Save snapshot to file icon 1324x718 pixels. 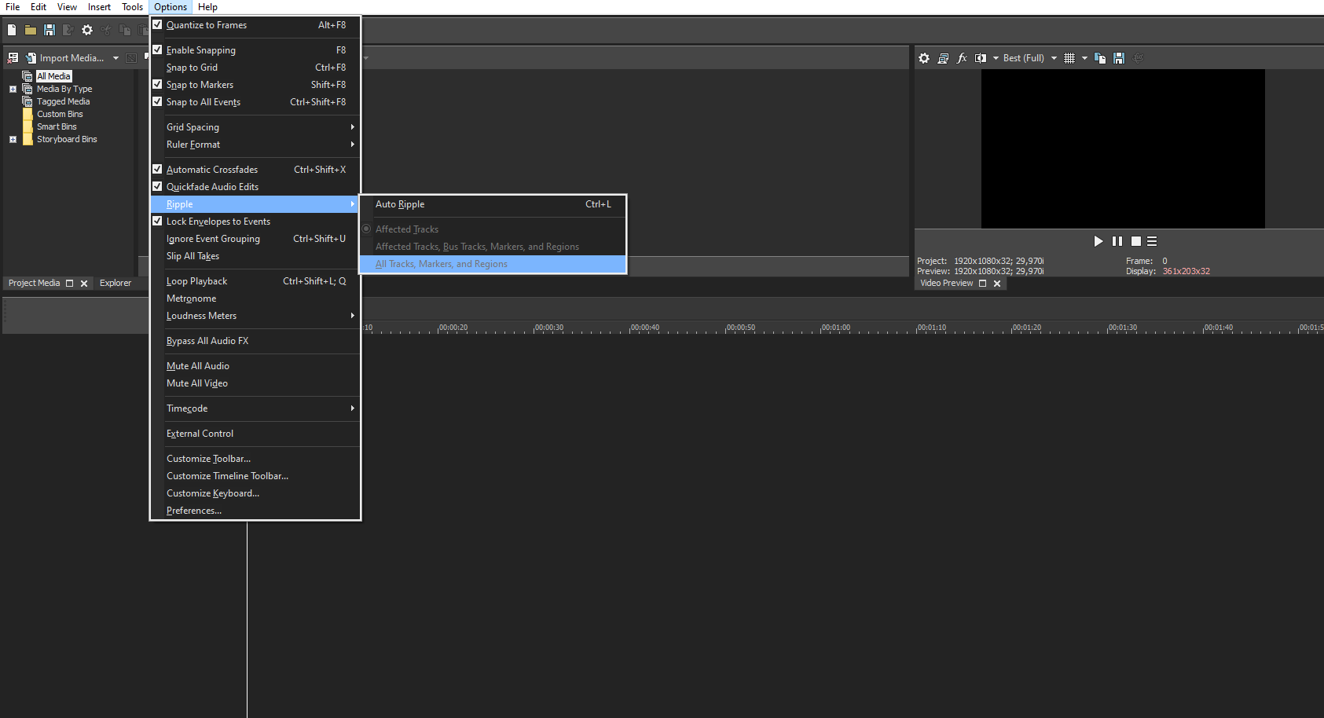(1119, 58)
